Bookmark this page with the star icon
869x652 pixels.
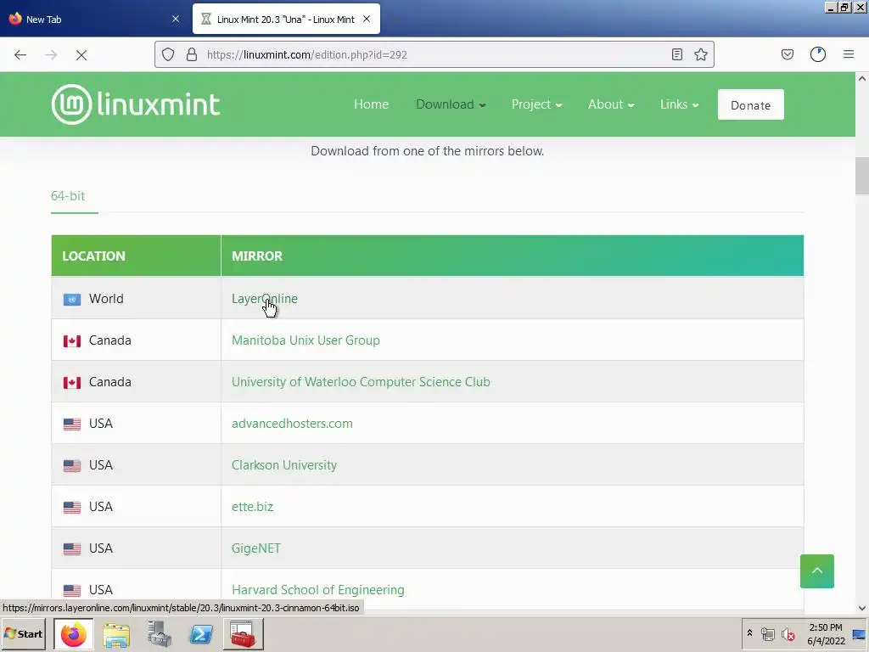(700, 54)
